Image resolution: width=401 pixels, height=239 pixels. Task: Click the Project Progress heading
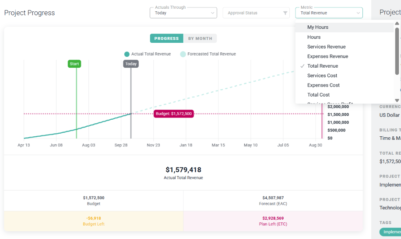click(x=29, y=13)
